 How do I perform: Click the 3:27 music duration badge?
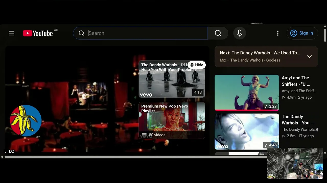coord(271,106)
